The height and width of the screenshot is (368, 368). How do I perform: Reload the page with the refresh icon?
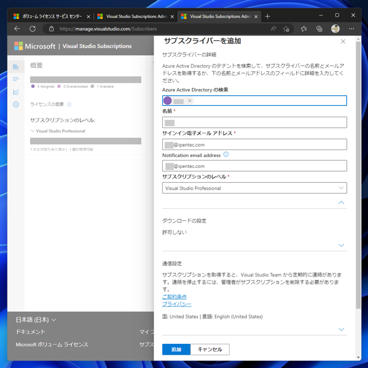click(33, 29)
